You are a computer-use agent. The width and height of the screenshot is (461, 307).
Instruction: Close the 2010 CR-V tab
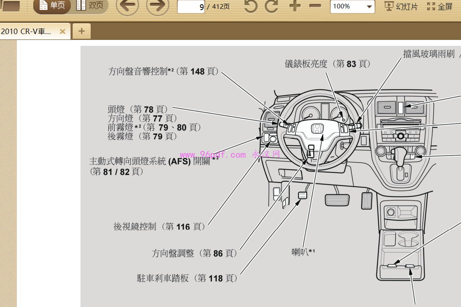(x=62, y=31)
